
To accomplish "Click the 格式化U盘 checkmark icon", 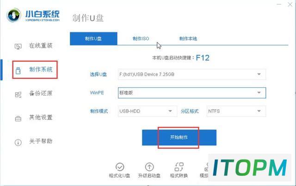I will [x=120, y=167].
